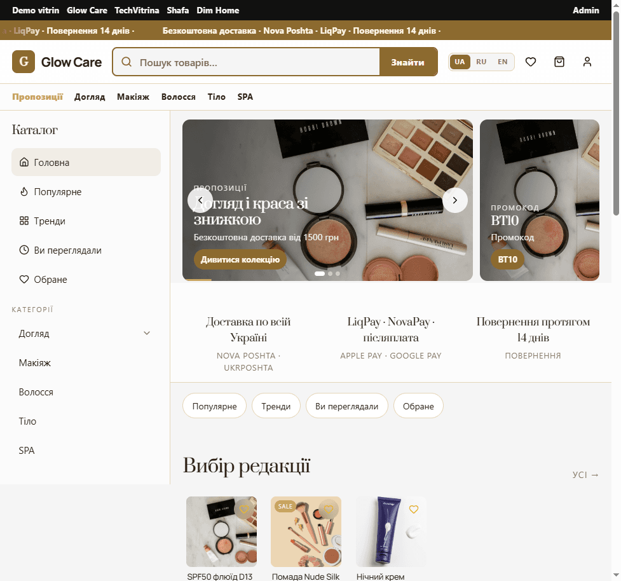
Task: Open Shafa in top black bar
Action: point(177,10)
